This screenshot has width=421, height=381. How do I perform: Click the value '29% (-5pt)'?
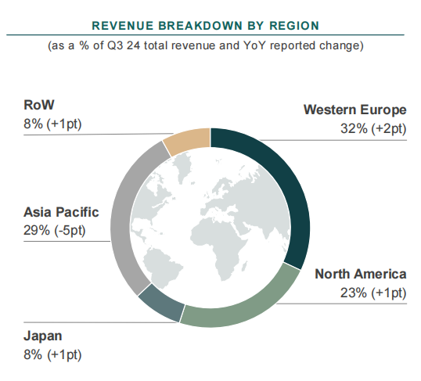[55, 230]
